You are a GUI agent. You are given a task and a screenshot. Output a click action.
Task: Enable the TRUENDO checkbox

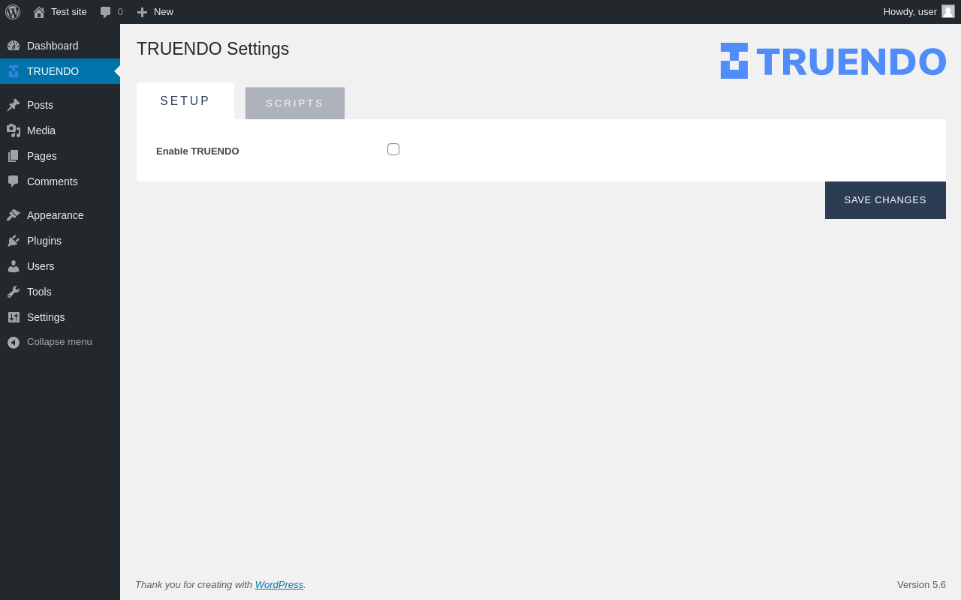(393, 149)
